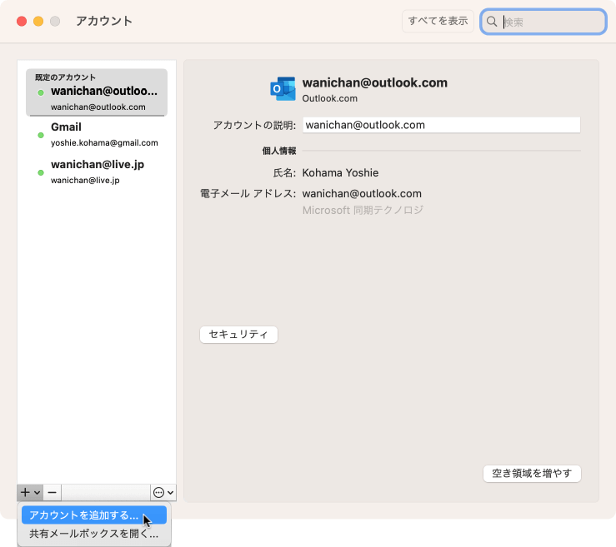Click green status dot beside Gmail

(41, 136)
